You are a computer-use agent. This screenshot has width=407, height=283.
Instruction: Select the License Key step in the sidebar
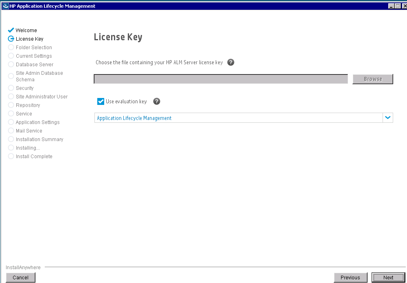pyautogui.click(x=30, y=39)
